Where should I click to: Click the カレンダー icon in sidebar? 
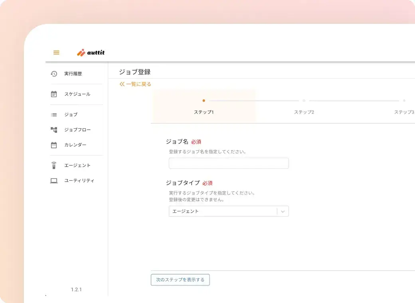tap(54, 145)
